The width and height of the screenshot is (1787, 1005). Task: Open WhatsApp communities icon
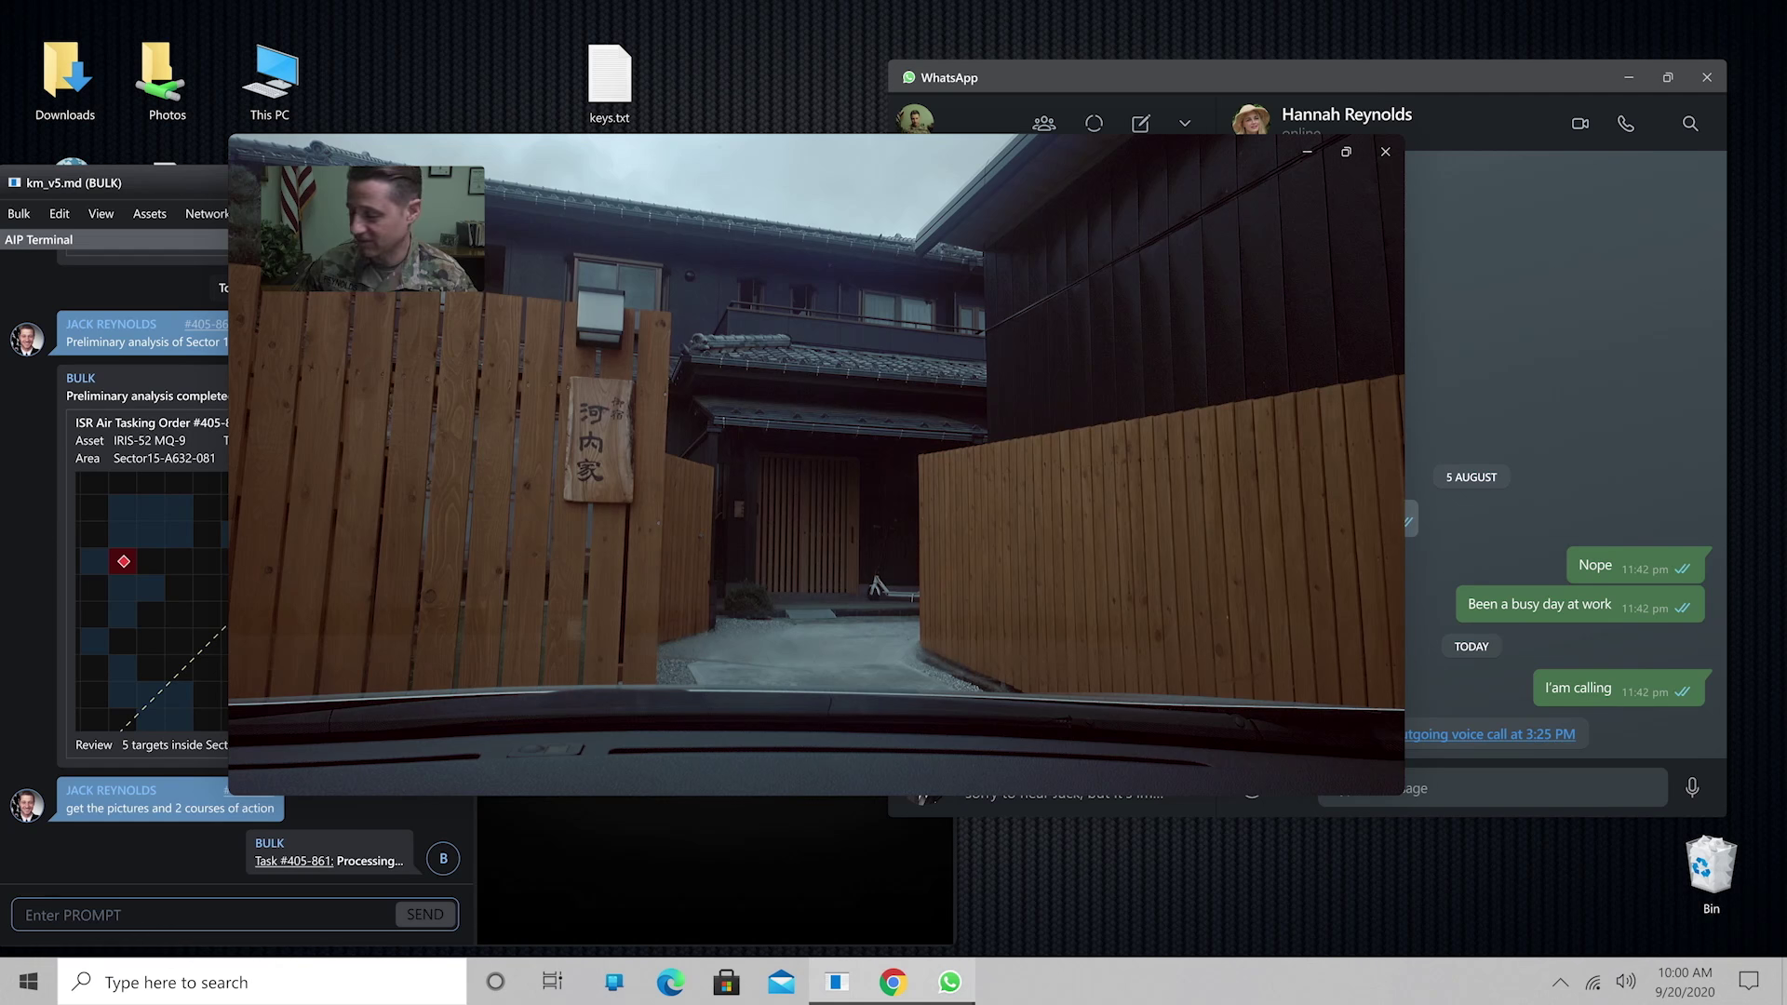point(1043,124)
